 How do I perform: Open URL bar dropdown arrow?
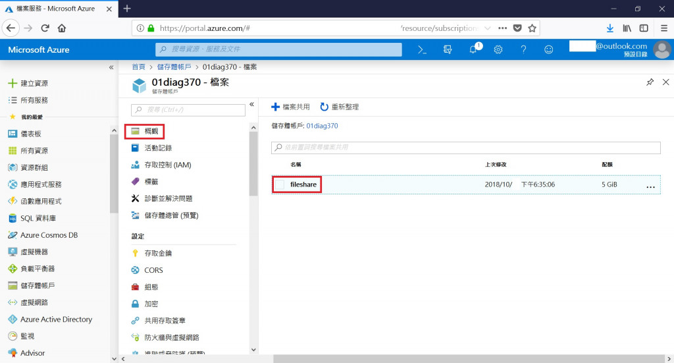488,28
